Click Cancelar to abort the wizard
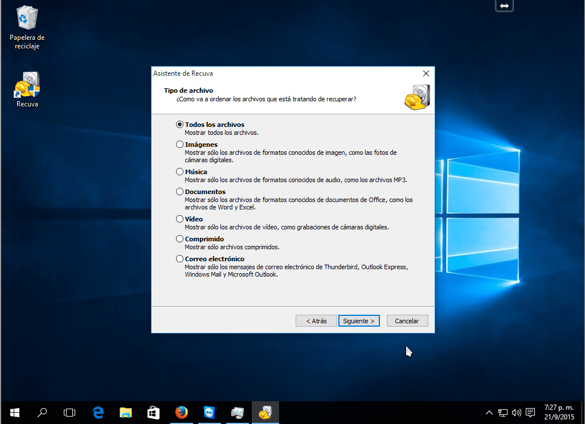The height and width of the screenshot is (424, 585). pos(407,321)
